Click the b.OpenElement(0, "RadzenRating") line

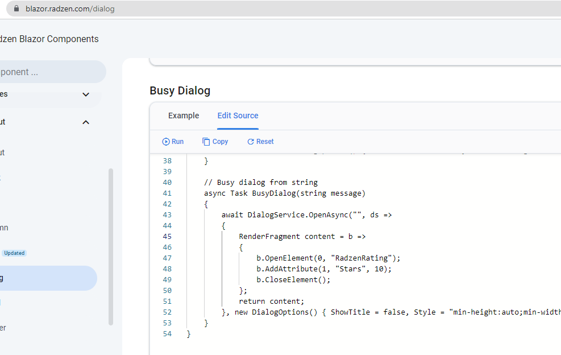pos(329,258)
